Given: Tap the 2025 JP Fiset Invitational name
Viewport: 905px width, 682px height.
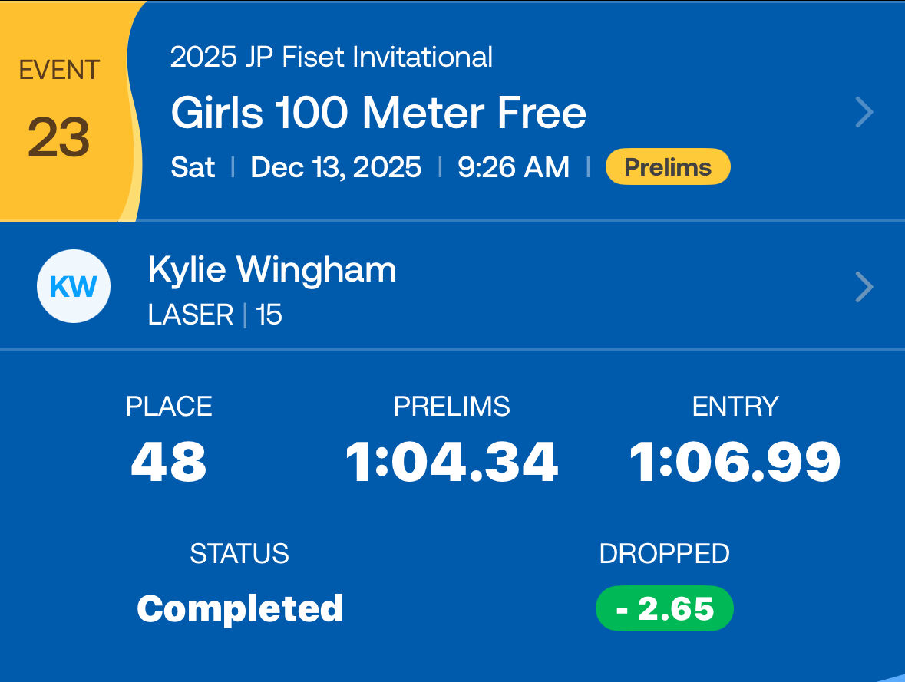Looking at the screenshot, I should [x=332, y=58].
